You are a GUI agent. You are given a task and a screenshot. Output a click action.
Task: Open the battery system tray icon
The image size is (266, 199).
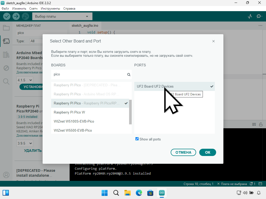[251, 193]
